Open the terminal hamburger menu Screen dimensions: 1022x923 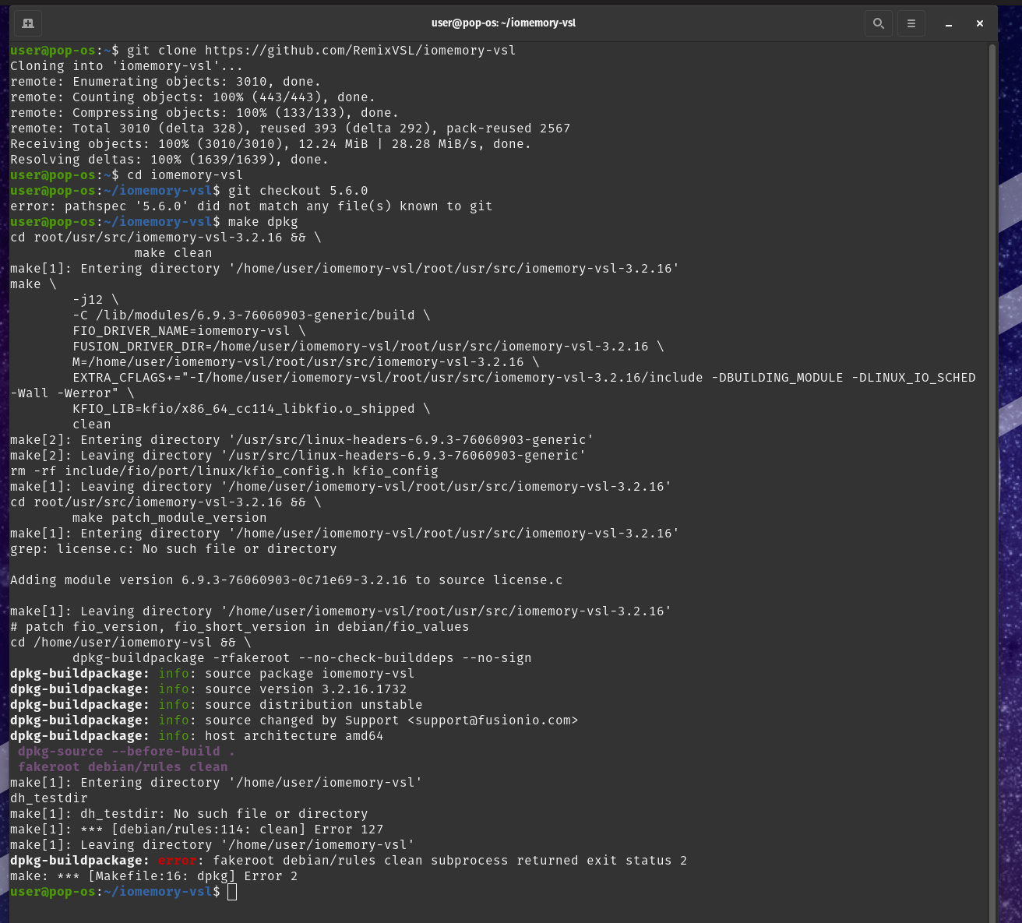point(911,23)
